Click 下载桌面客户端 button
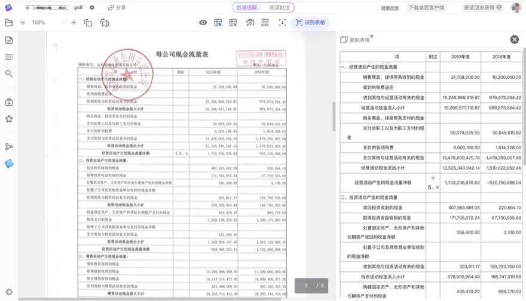 (x=426, y=7)
